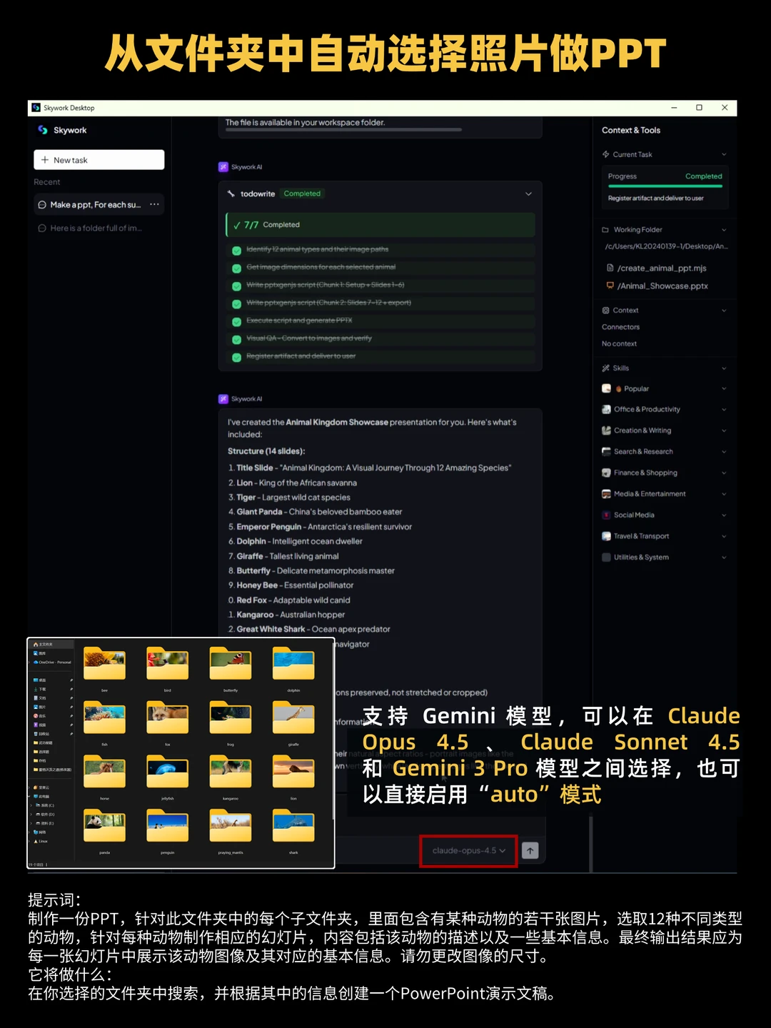Click the Working Folder folder icon

point(605,230)
